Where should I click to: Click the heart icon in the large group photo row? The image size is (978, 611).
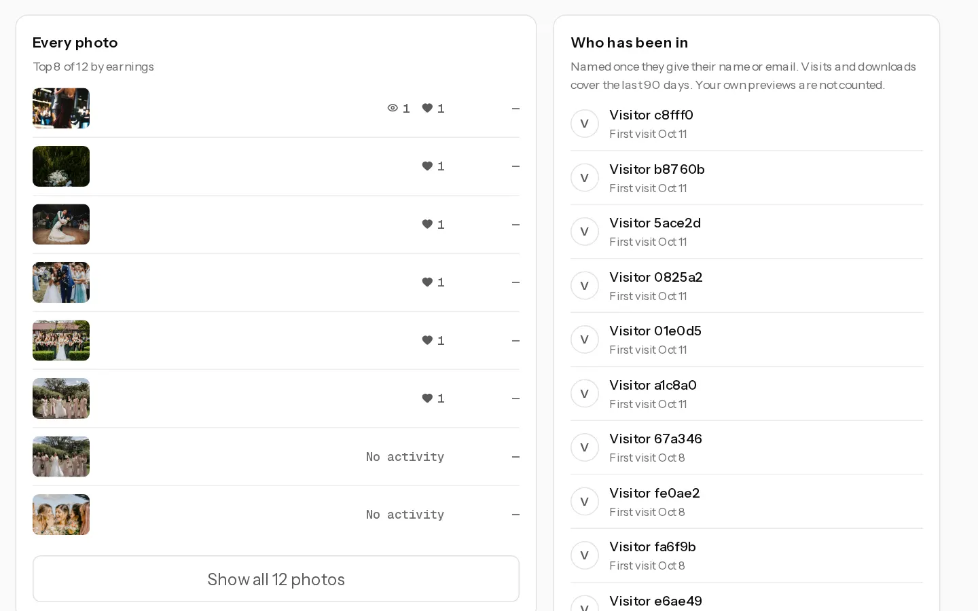pyautogui.click(x=427, y=340)
